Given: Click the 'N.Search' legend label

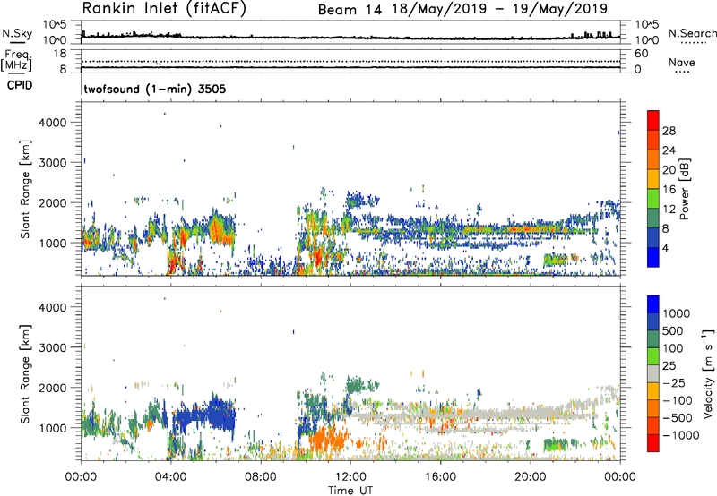Looking at the screenshot, I should [x=692, y=33].
